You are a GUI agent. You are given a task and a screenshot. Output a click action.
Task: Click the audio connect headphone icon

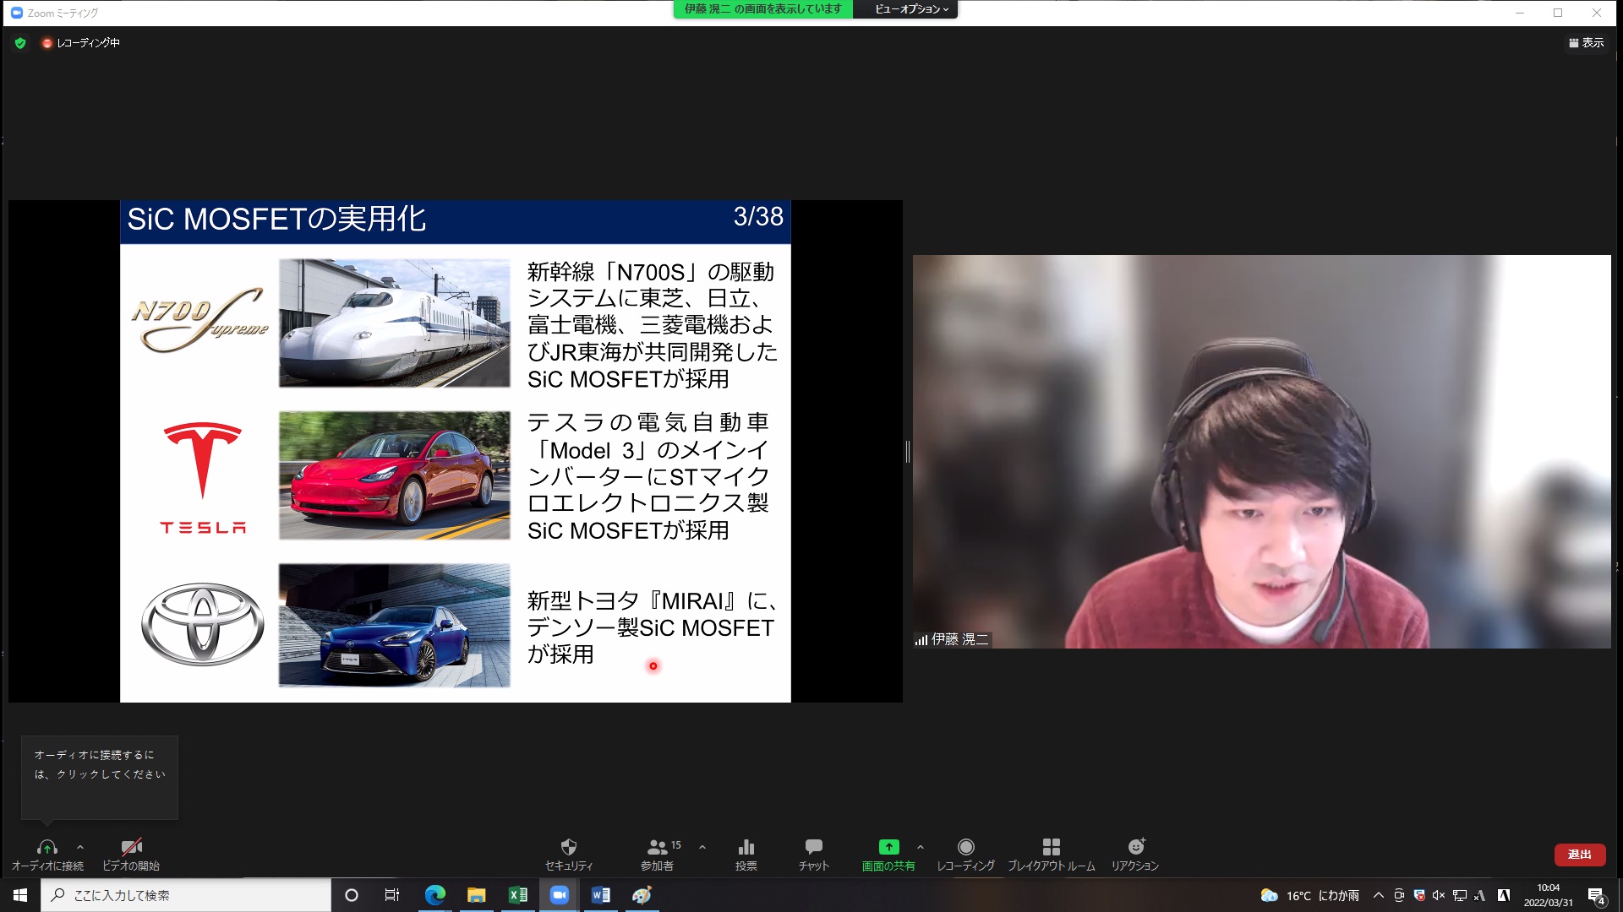click(47, 847)
